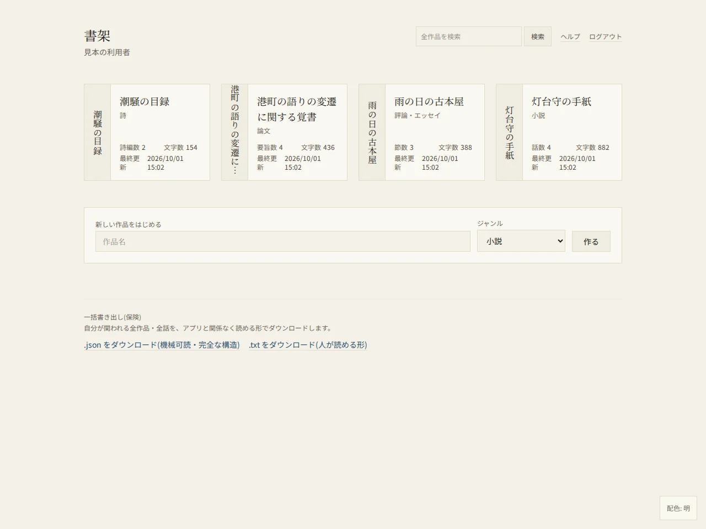This screenshot has height=529, width=706.
Task: Click the 評論・エッセイ genre label
Action: coord(418,116)
